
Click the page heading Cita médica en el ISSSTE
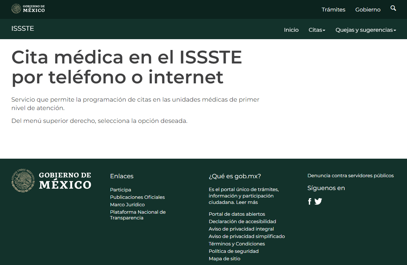pyautogui.click(x=127, y=67)
